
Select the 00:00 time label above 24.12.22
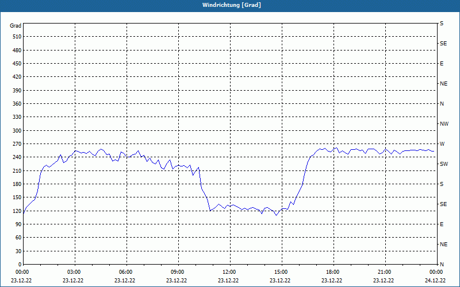[436, 272]
